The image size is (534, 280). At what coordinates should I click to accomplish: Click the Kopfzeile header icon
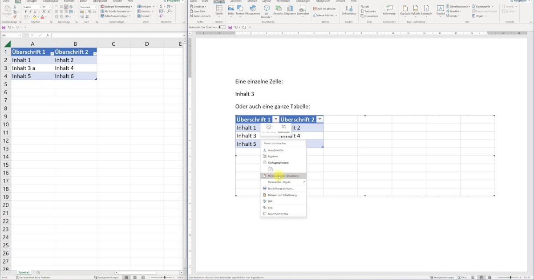click(x=405, y=10)
